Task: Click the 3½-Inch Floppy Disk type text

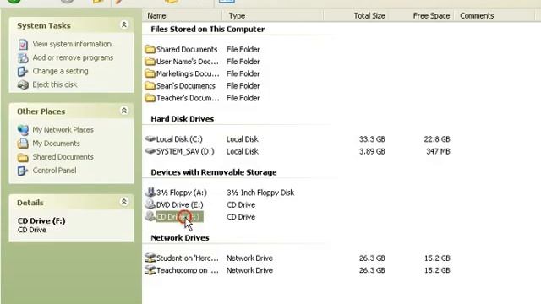Action: click(x=260, y=193)
